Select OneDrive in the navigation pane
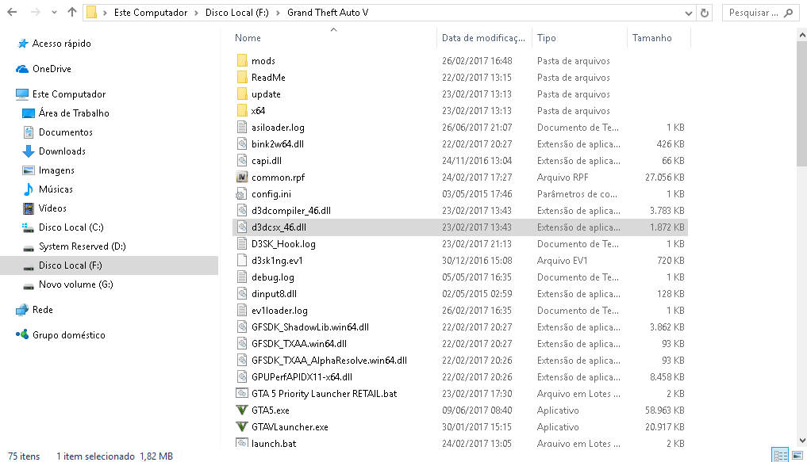The height and width of the screenshot is (462, 807). tap(52, 69)
